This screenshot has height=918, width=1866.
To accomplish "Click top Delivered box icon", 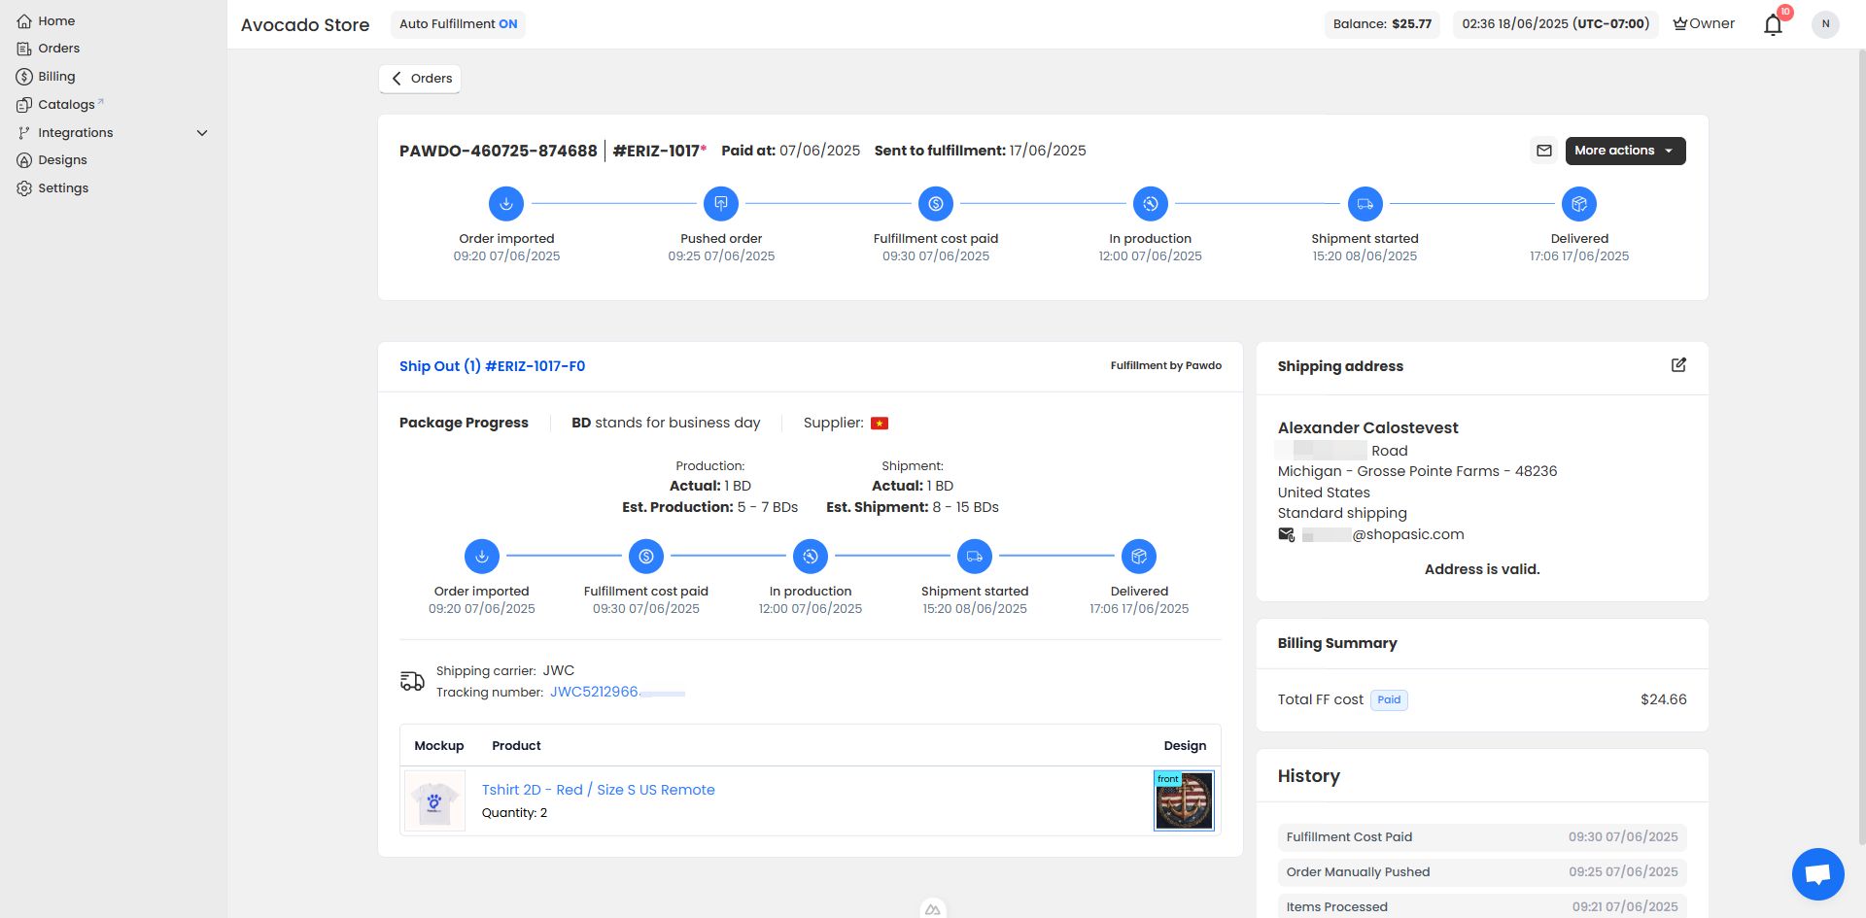I will (1579, 204).
